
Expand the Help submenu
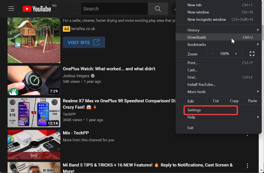[218, 117]
